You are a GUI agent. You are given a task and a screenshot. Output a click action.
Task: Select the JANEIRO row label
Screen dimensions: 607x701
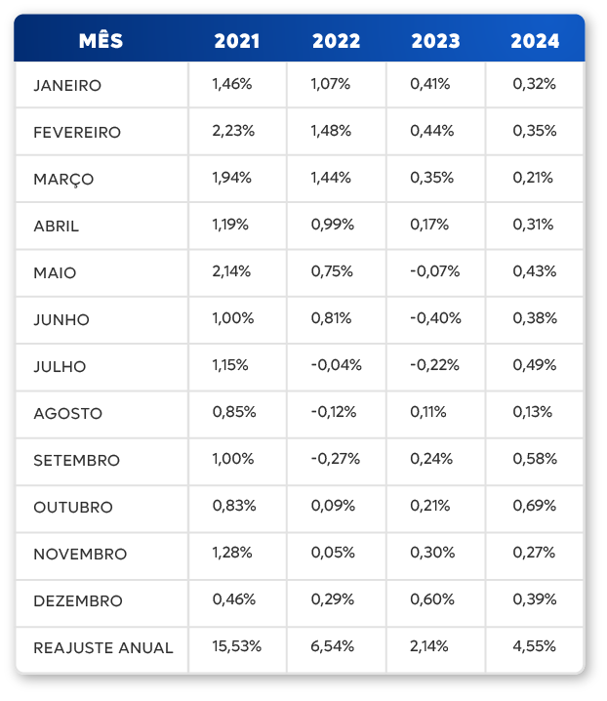tap(67, 85)
